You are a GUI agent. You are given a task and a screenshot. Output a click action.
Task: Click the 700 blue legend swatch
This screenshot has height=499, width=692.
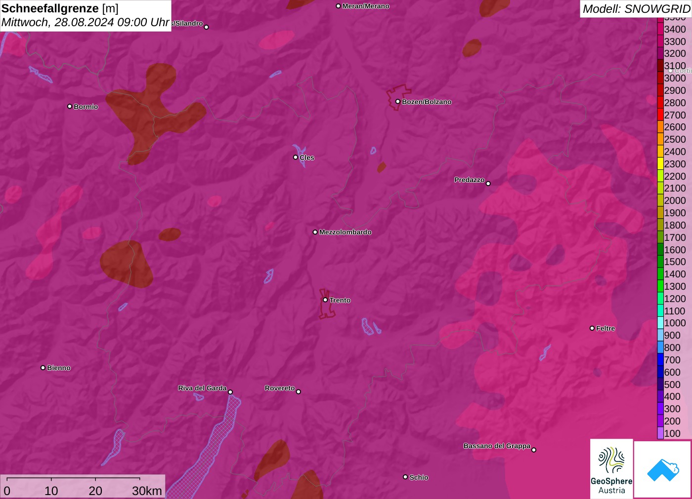(660, 359)
